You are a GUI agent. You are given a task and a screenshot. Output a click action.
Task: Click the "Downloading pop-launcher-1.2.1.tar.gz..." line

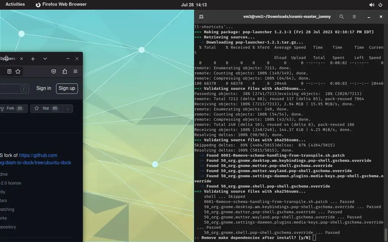click(251, 42)
